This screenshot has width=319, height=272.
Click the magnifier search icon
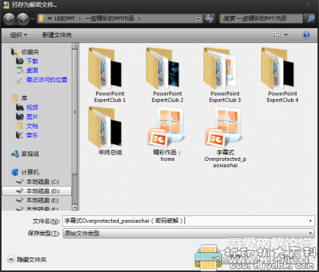coord(311,18)
